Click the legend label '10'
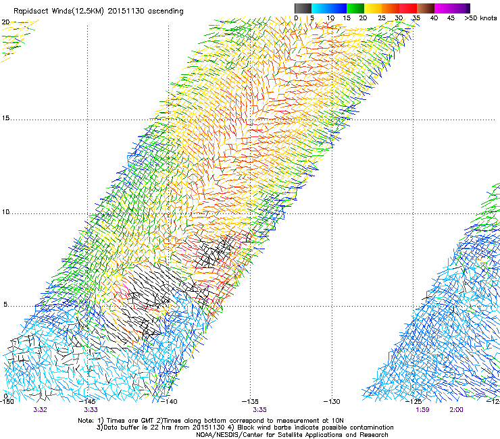Screen dimensions: 500x439 [330, 18]
